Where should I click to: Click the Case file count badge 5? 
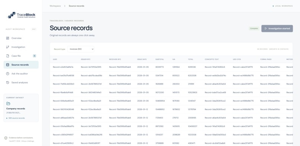(x=35, y=56)
